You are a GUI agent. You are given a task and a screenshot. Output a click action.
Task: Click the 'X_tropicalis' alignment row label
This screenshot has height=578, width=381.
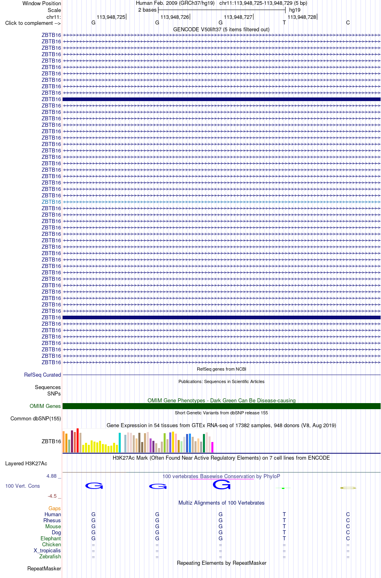pyautogui.click(x=47, y=550)
